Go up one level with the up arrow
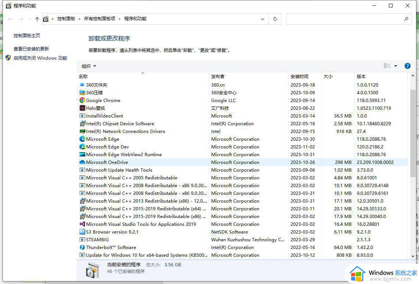419x284 pixels. pos(37,19)
